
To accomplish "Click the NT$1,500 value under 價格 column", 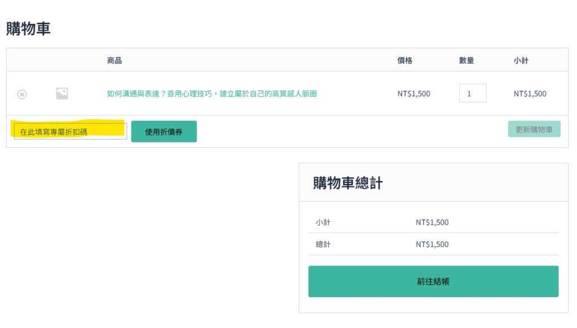I will pyautogui.click(x=414, y=94).
